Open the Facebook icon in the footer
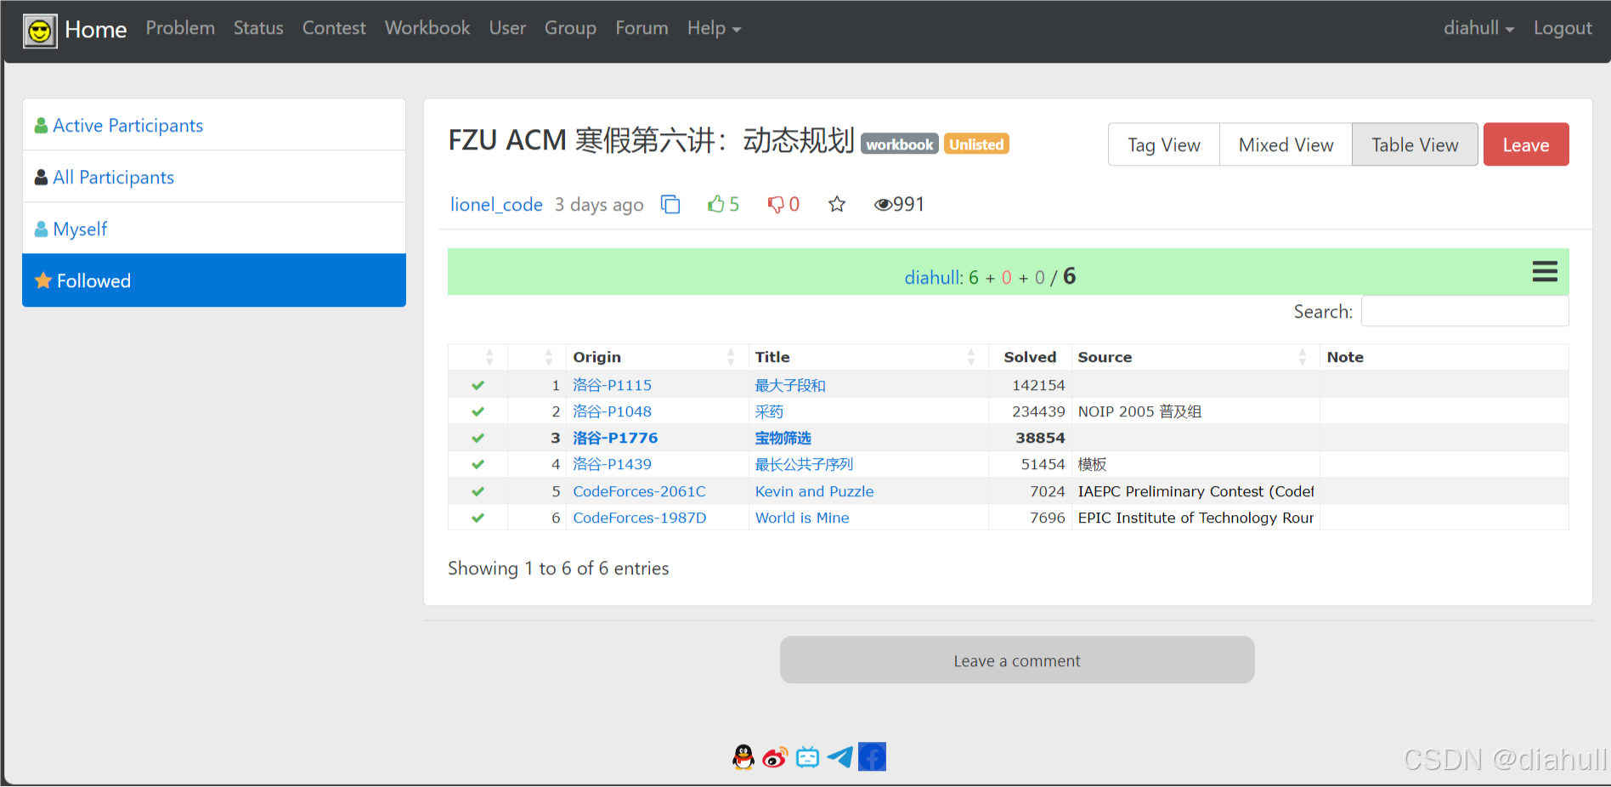 (872, 756)
